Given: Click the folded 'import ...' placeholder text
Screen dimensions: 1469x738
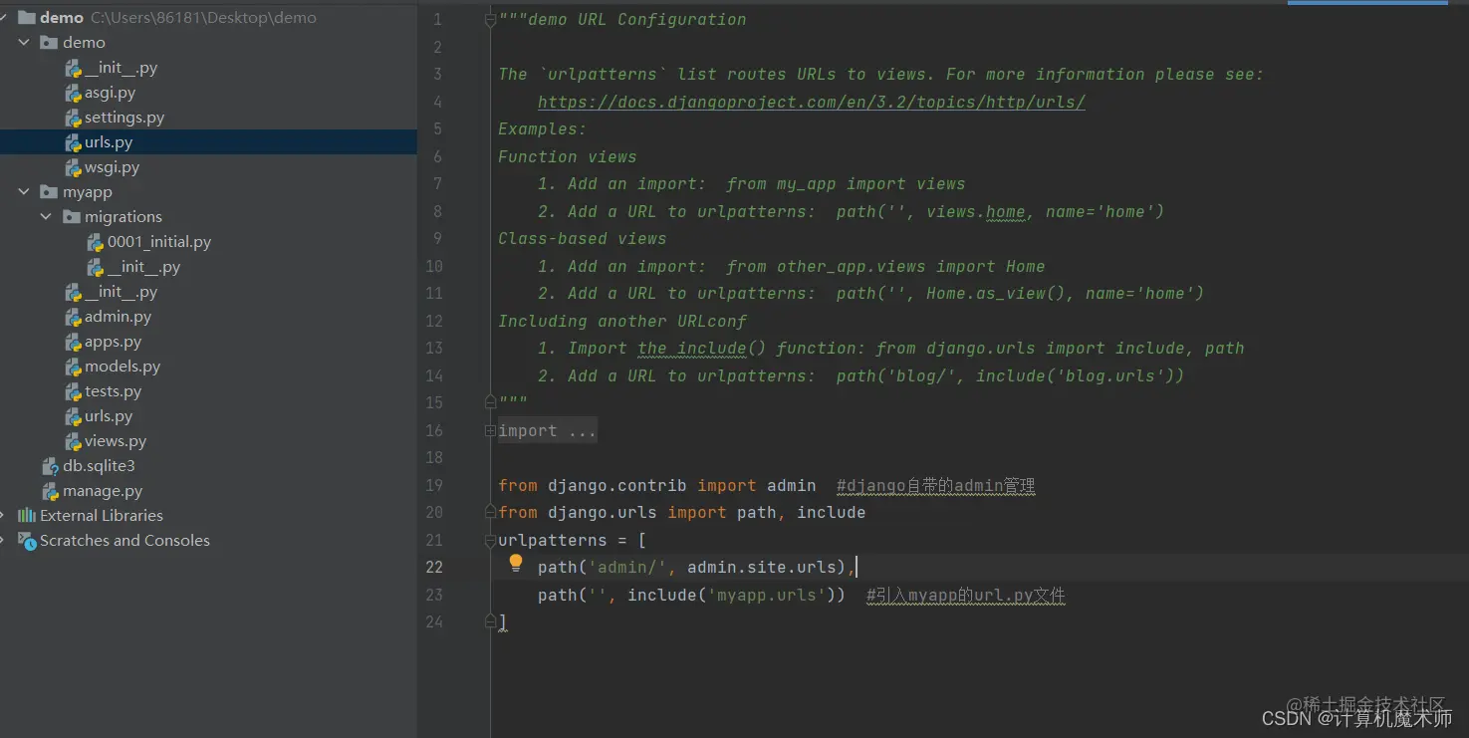Looking at the screenshot, I should click(547, 430).
